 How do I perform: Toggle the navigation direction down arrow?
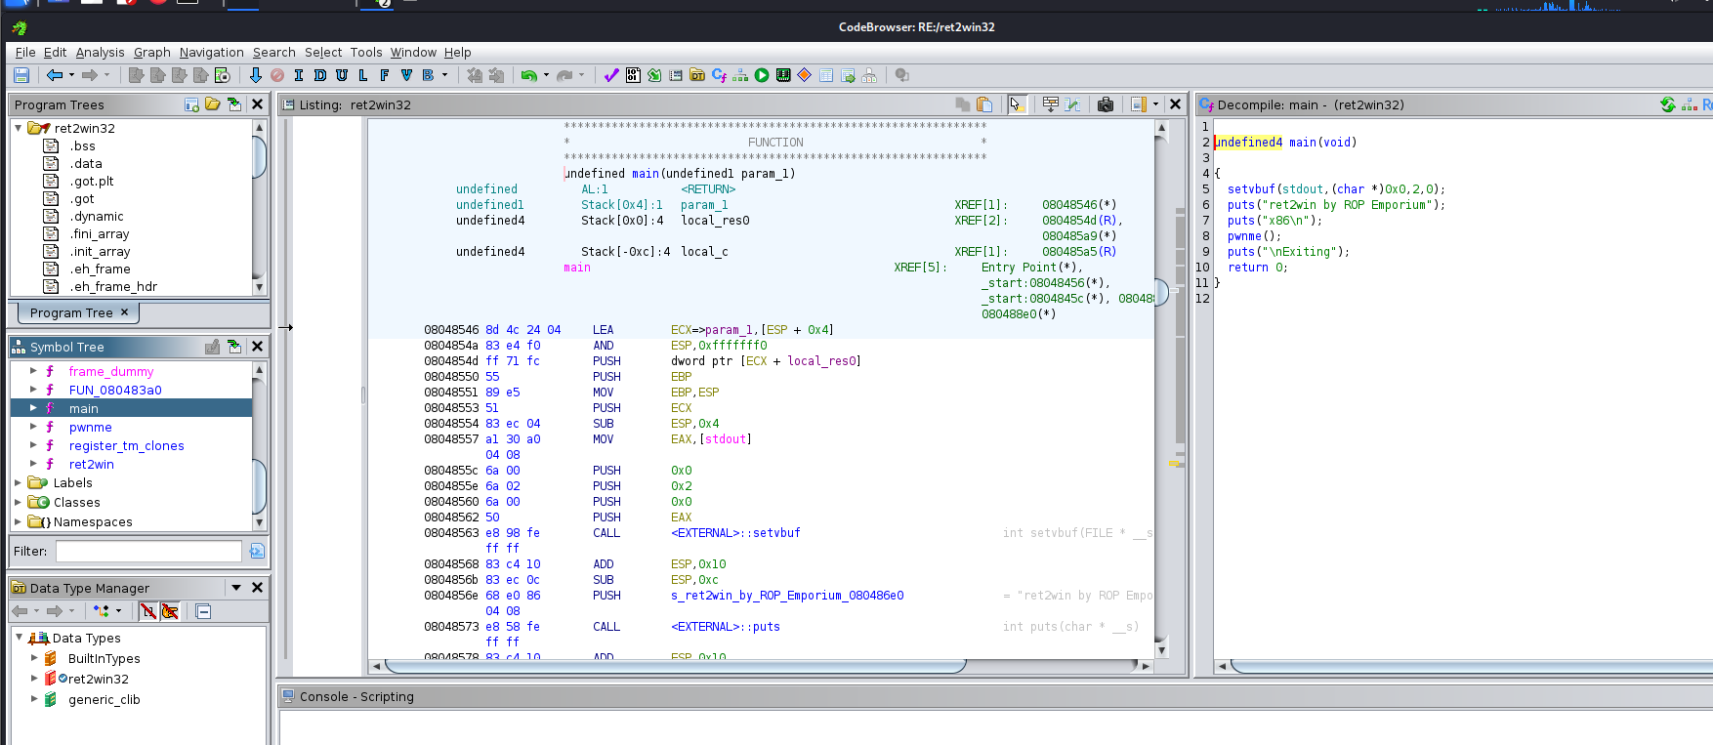(256, 75)
